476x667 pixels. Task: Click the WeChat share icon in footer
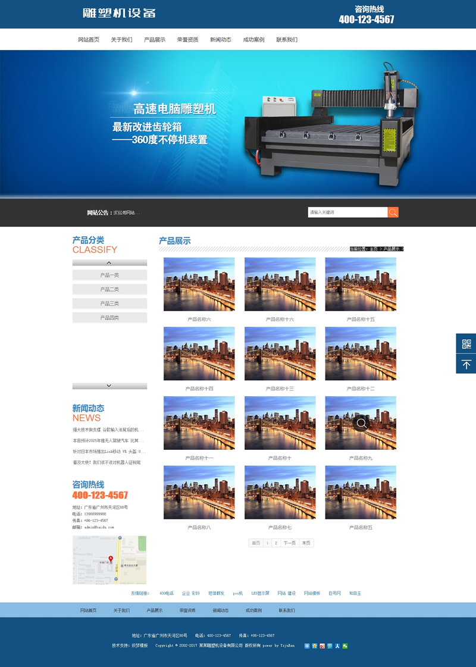345,646
